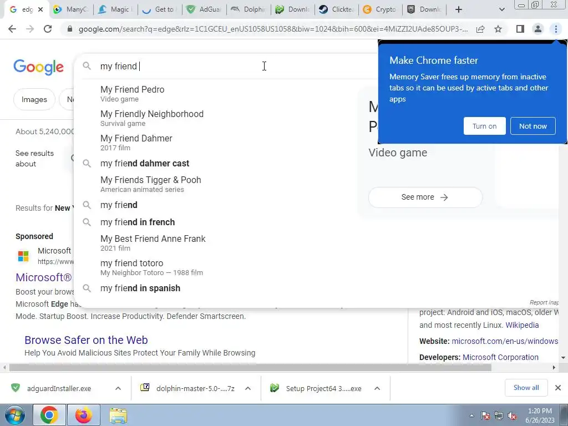Image resolution: width=568 pixels, height=426 pixels.
Task: Switch to the AdGuard tab
Action: click(x=204, y=9)
